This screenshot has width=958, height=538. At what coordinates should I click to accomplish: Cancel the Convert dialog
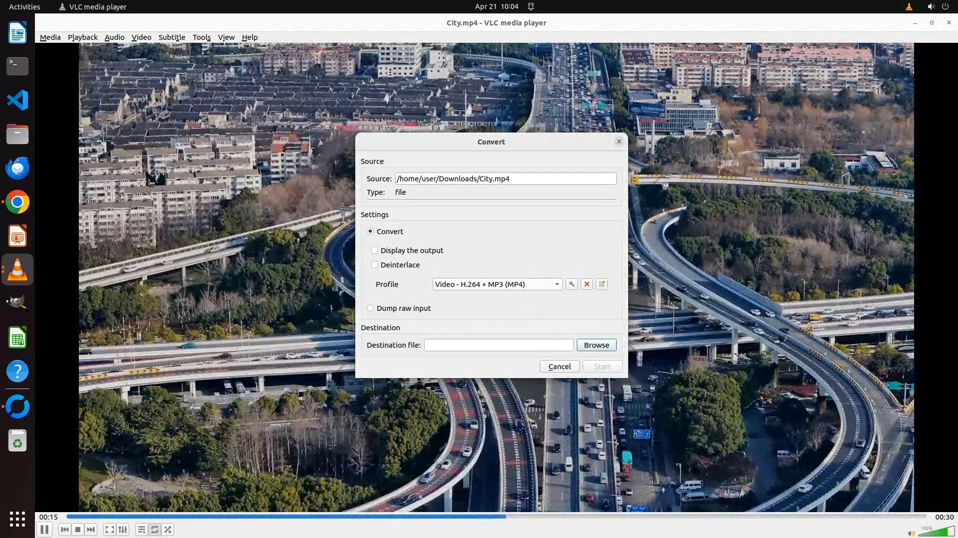pyautogui.click(x=559, y=366)
